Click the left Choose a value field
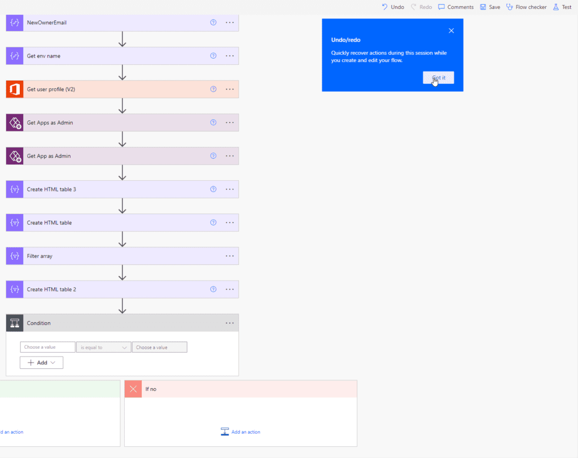 (x=47, y=347)
